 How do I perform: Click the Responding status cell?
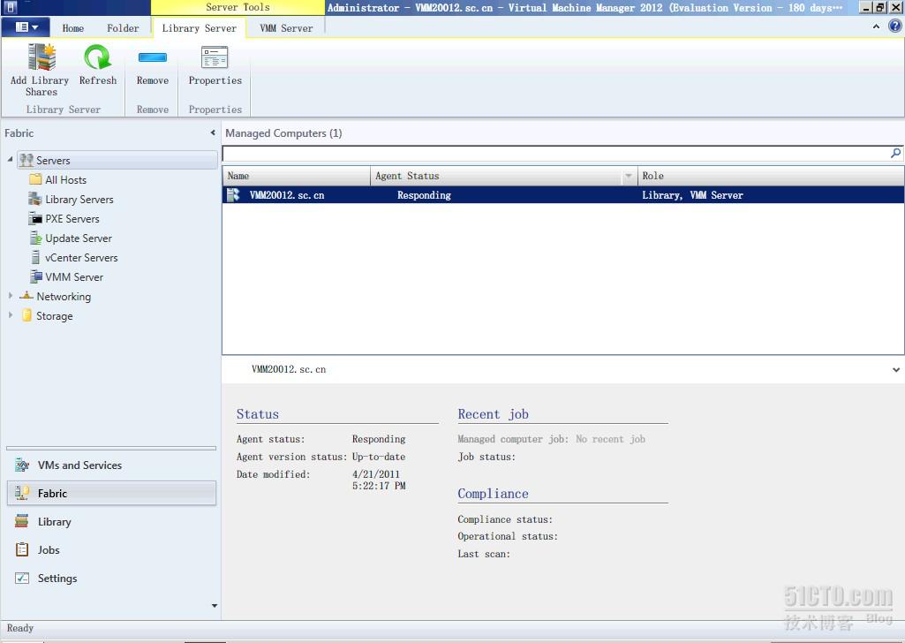[x=424, y=196]
